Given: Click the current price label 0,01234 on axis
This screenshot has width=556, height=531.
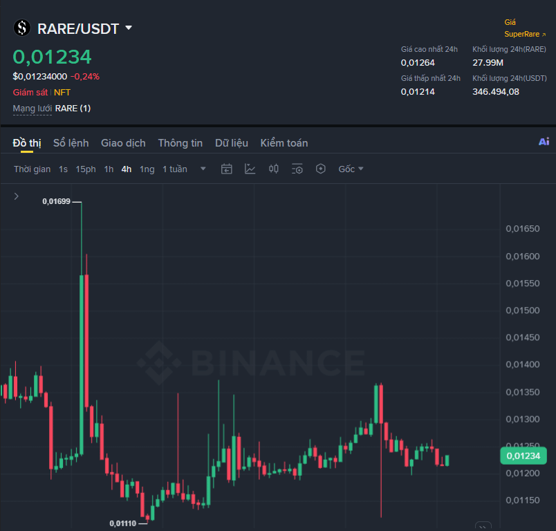Looking at the screenshot, I should tap(523, 456).
